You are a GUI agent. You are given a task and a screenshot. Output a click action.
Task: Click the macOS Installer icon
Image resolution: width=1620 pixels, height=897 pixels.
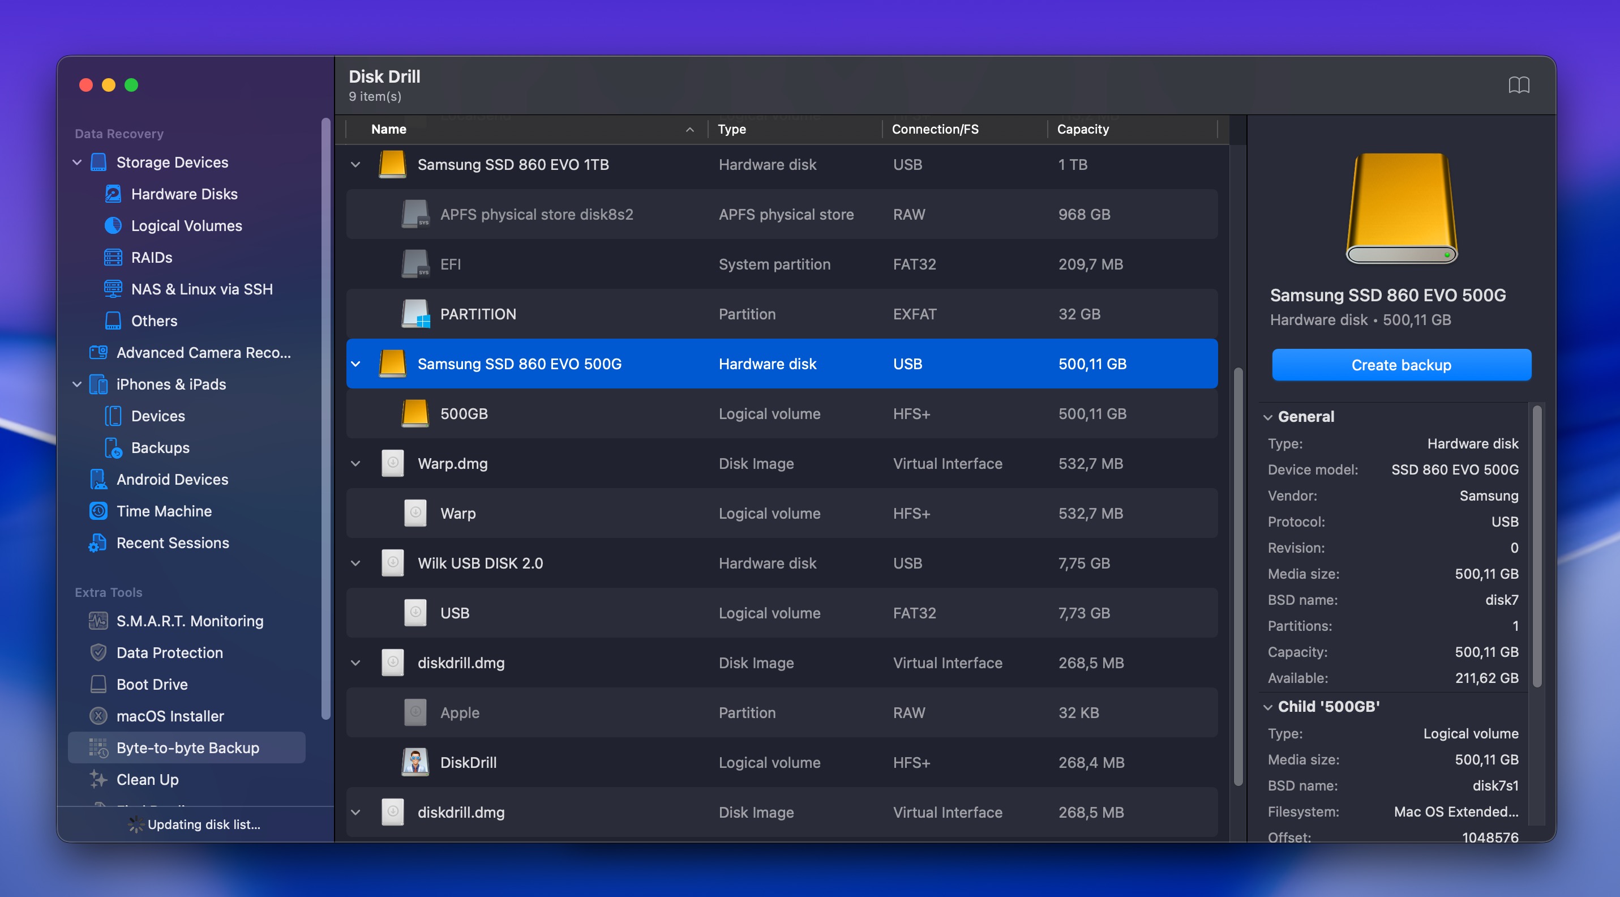coord(97,716)
